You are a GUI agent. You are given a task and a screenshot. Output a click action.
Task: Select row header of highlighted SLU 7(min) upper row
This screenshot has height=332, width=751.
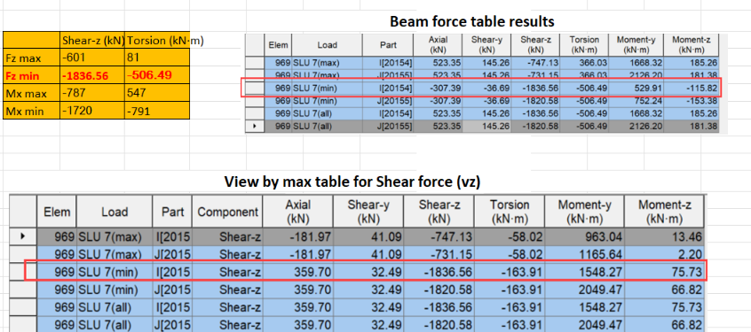(x=255, y=88)
